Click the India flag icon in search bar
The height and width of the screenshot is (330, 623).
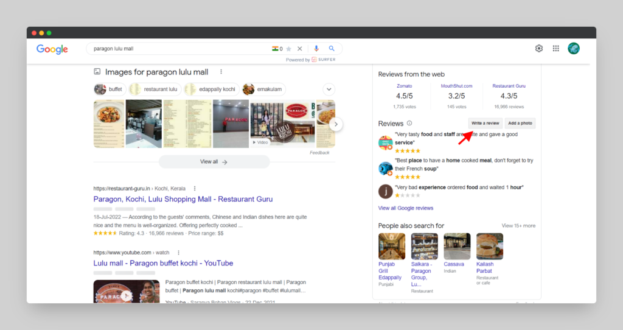[275, 49]
